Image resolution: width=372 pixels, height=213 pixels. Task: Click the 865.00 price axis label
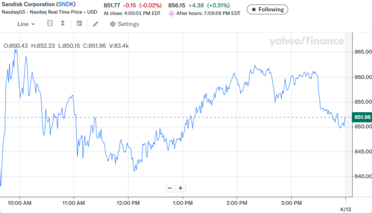click(x=362, y=52)
